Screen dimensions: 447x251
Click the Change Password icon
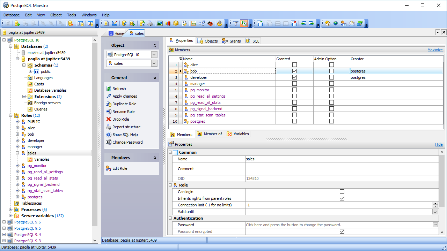[109, 142]
